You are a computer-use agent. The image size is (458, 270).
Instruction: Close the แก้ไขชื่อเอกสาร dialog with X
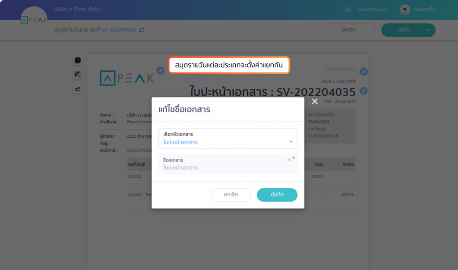coord(314,101)
